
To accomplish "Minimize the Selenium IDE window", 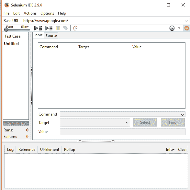I will point(154,5).
